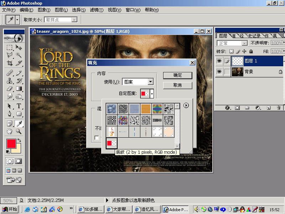Screen dimensions: 285x214
Task: Delete layer trash icon in Layers panel
Action: click(x=279, y=108)
